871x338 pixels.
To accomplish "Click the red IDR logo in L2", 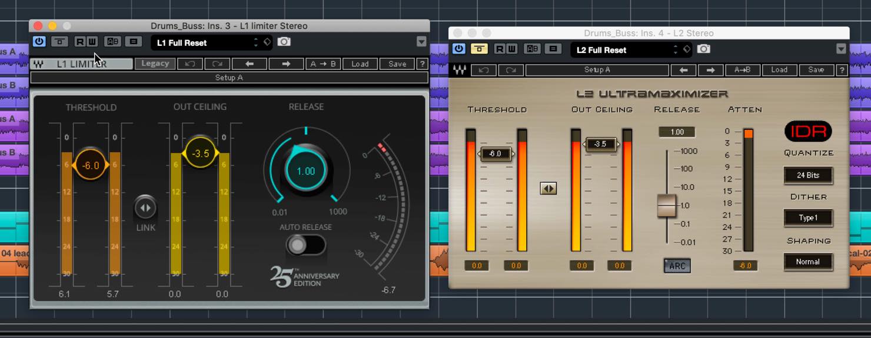I will (808, 132).
